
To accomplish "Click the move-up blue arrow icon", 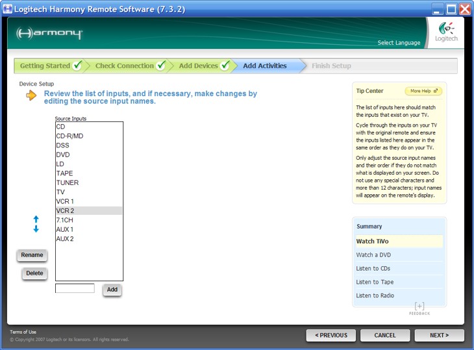I will click(x=36, y=219).
